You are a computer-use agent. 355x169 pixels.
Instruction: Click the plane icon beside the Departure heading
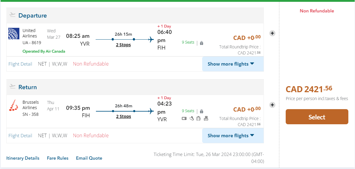[x=12, y=15]
